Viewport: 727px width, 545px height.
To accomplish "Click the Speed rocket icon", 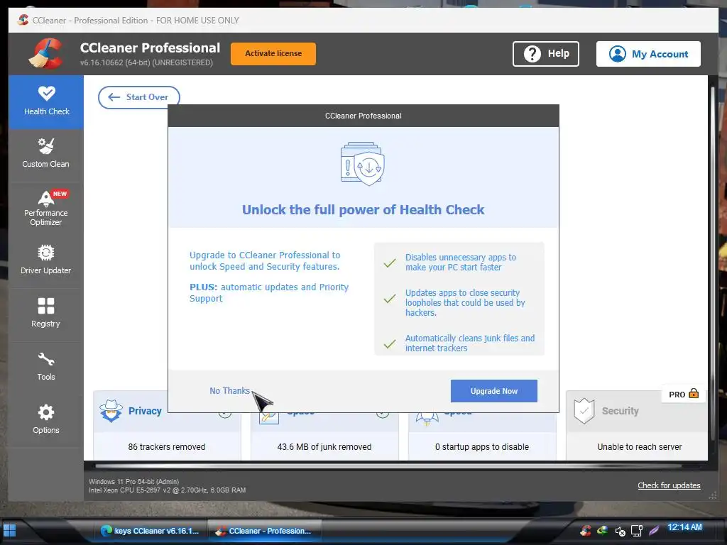I will pos(427,418).
